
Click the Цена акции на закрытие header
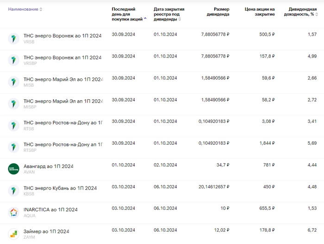pyautogui.click(x=260, y=12)
